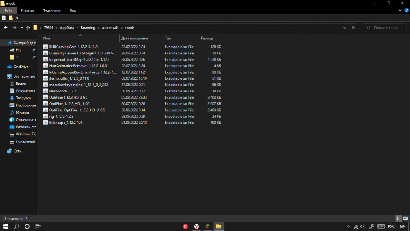Viewport: 410px width, 231px height.
Task: Switch to the Главная ribbon tab
Action: [27, 11]
